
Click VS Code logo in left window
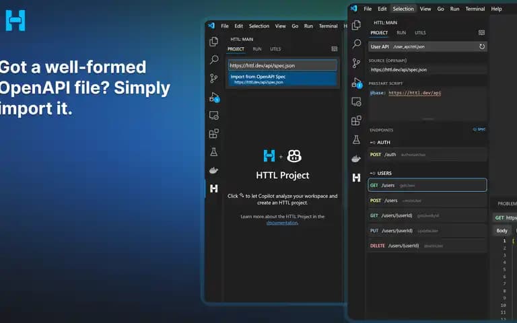pyautogui.click(x=211, y=26)
